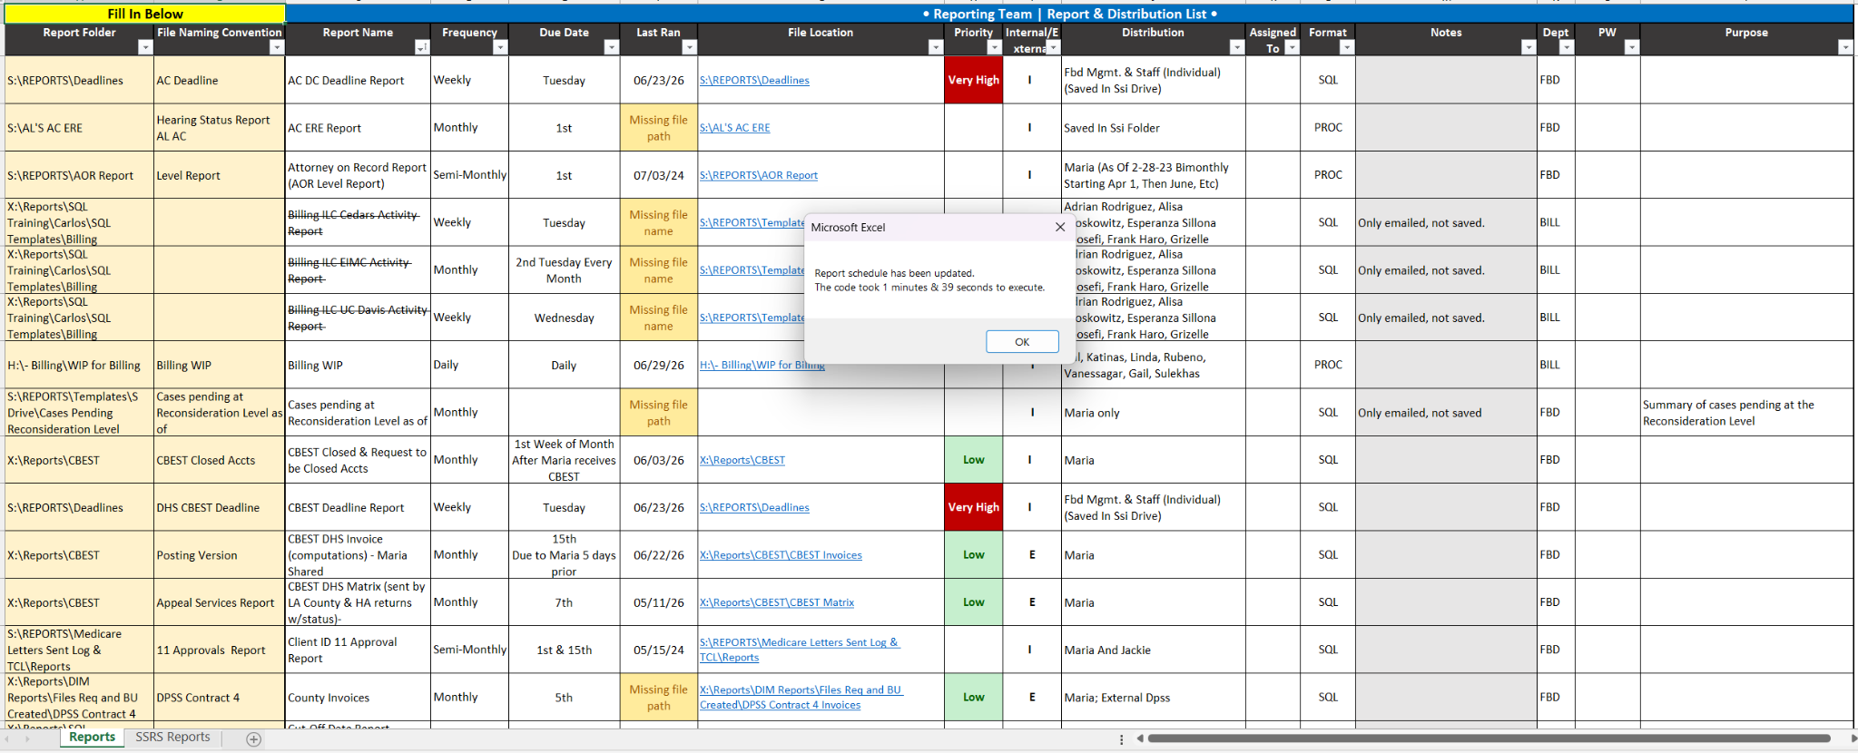
Task: Select the Level Report naming convention cell
Action: pos(219,175)
